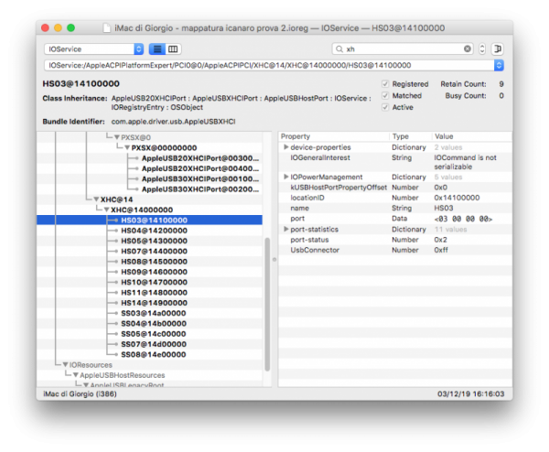Screen dimensions: 549x452
Task: Toggle the Registered checkbox
Action: [x=385, y=84]
